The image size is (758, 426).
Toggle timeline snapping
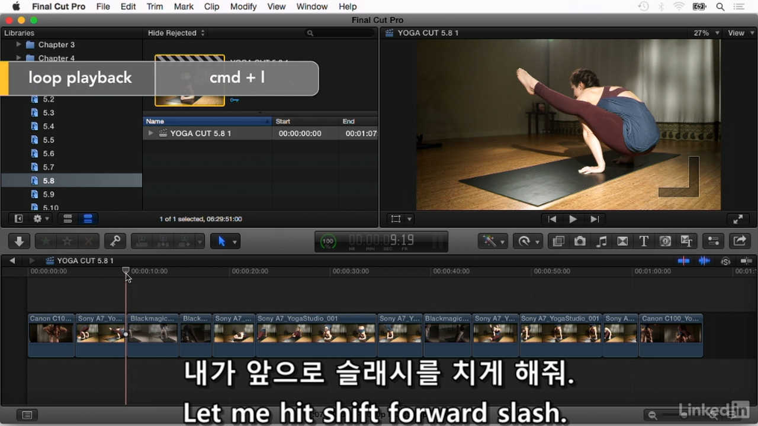coord(746,260)
